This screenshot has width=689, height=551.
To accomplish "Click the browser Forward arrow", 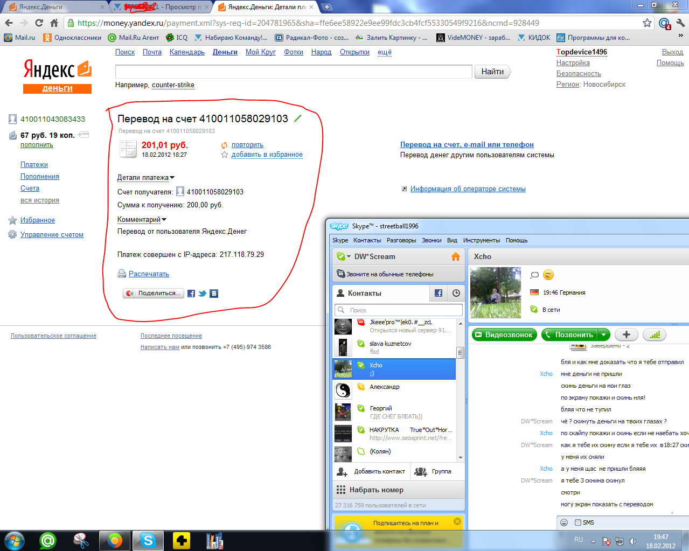I will [x=24, y=23].
